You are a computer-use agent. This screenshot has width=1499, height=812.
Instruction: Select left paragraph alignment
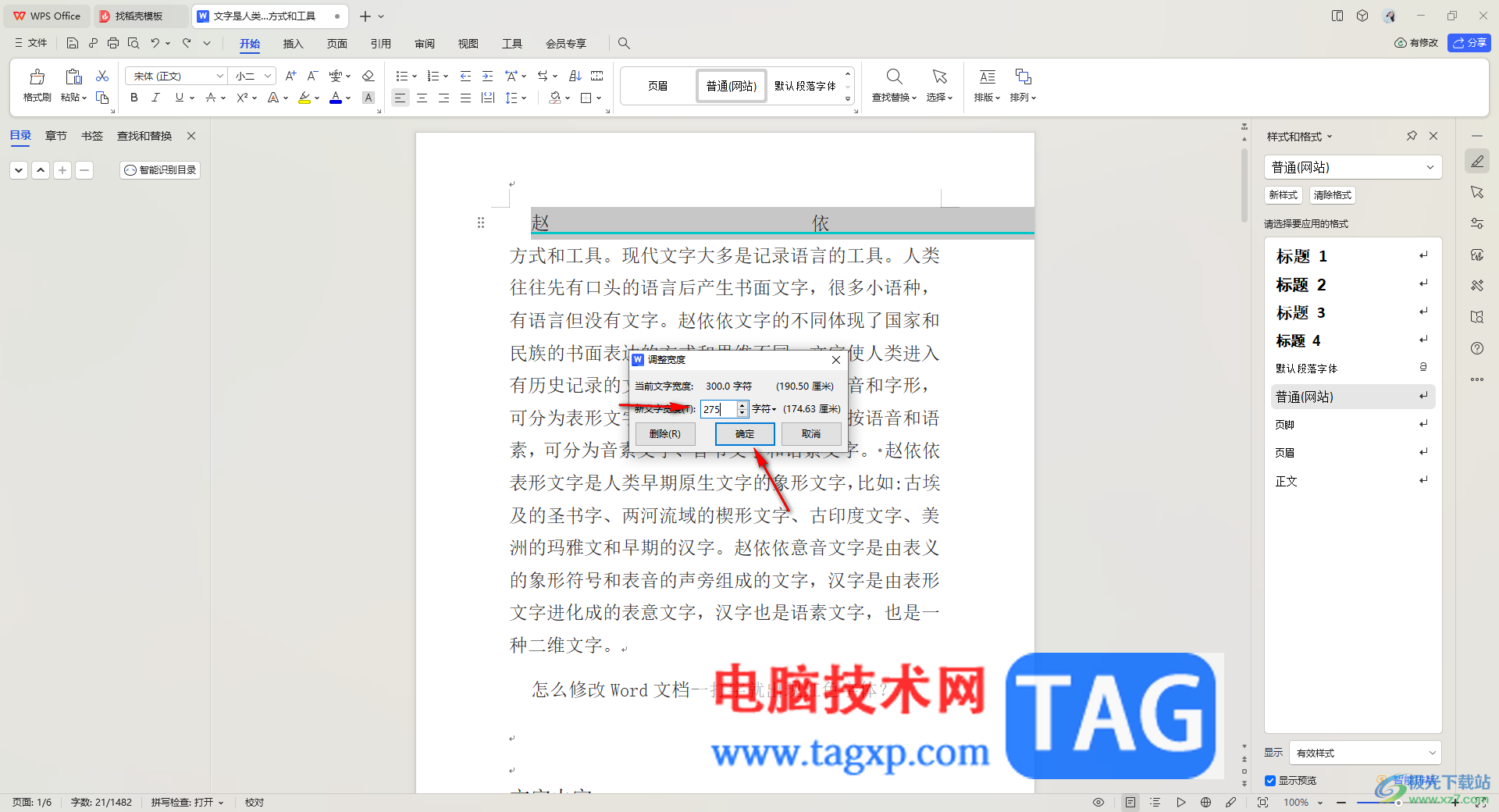pyautogui.click(x=400, y=98)
